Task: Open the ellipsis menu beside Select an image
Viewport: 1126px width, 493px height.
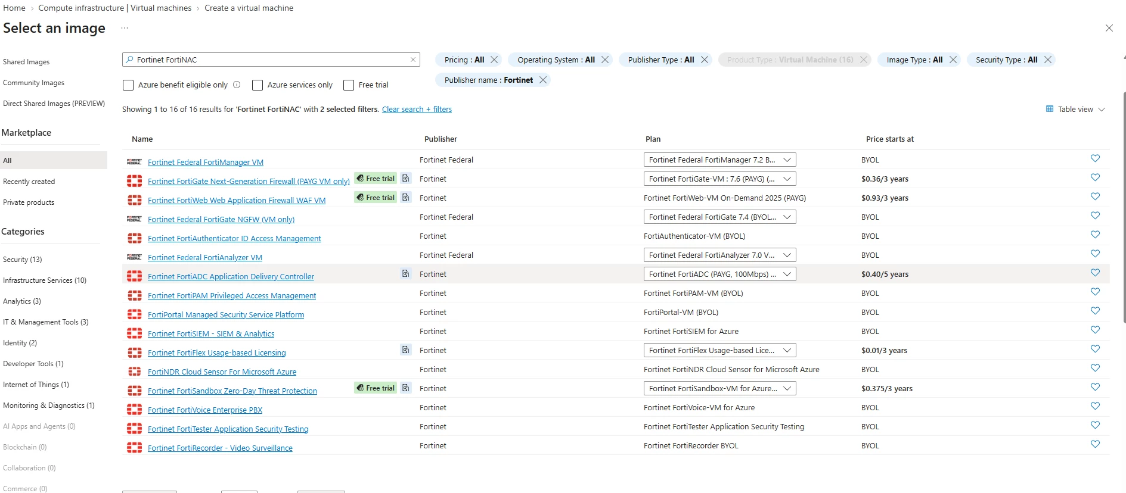Action: point(125,28)
